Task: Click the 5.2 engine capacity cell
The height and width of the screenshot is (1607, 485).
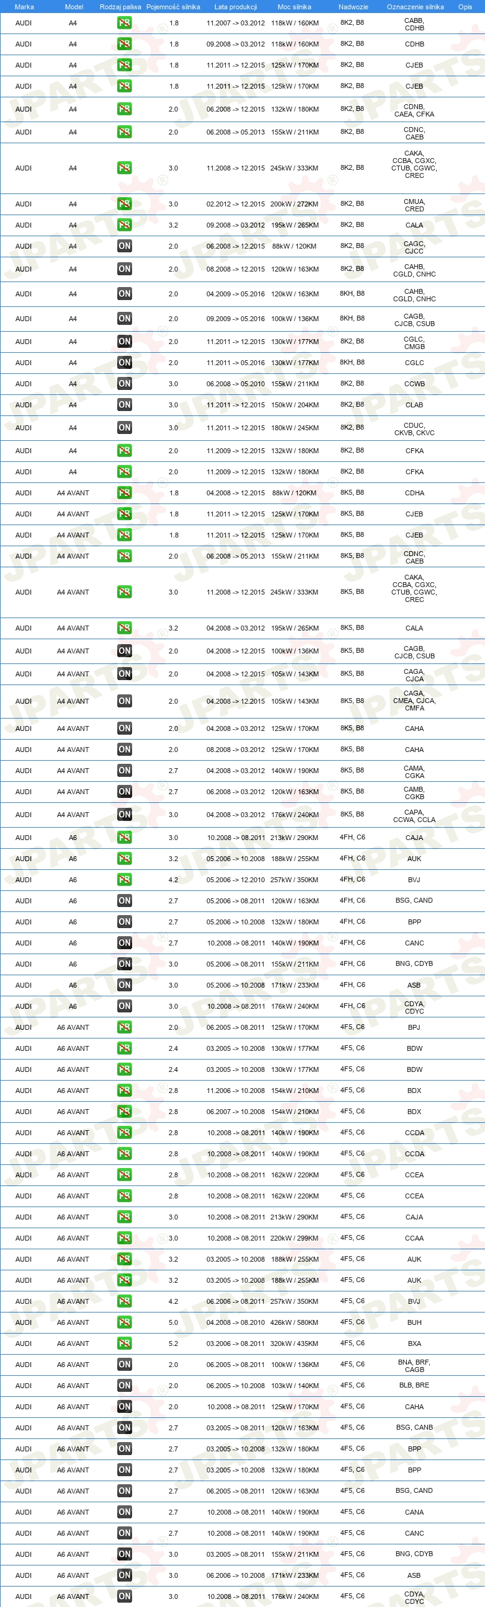Action: click(173, 1344)
